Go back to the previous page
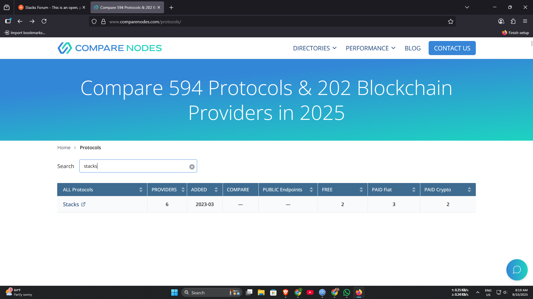 pos(20,21)
